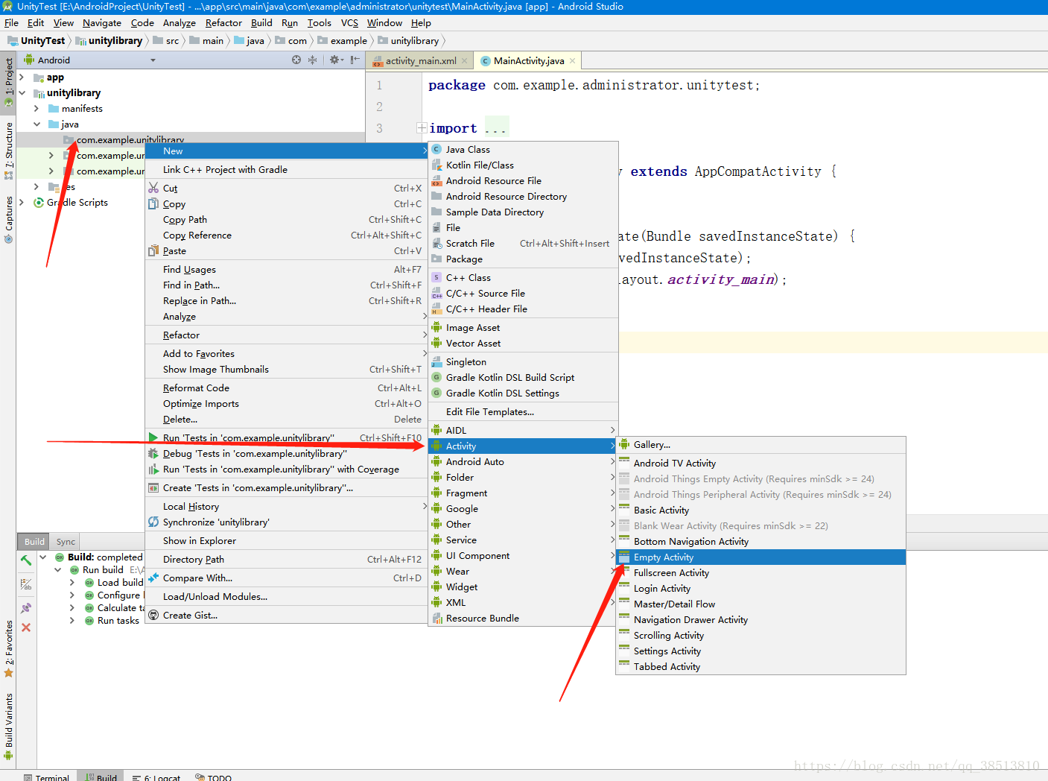Click the Gallery icon in Activity submenu

[624, 444]
